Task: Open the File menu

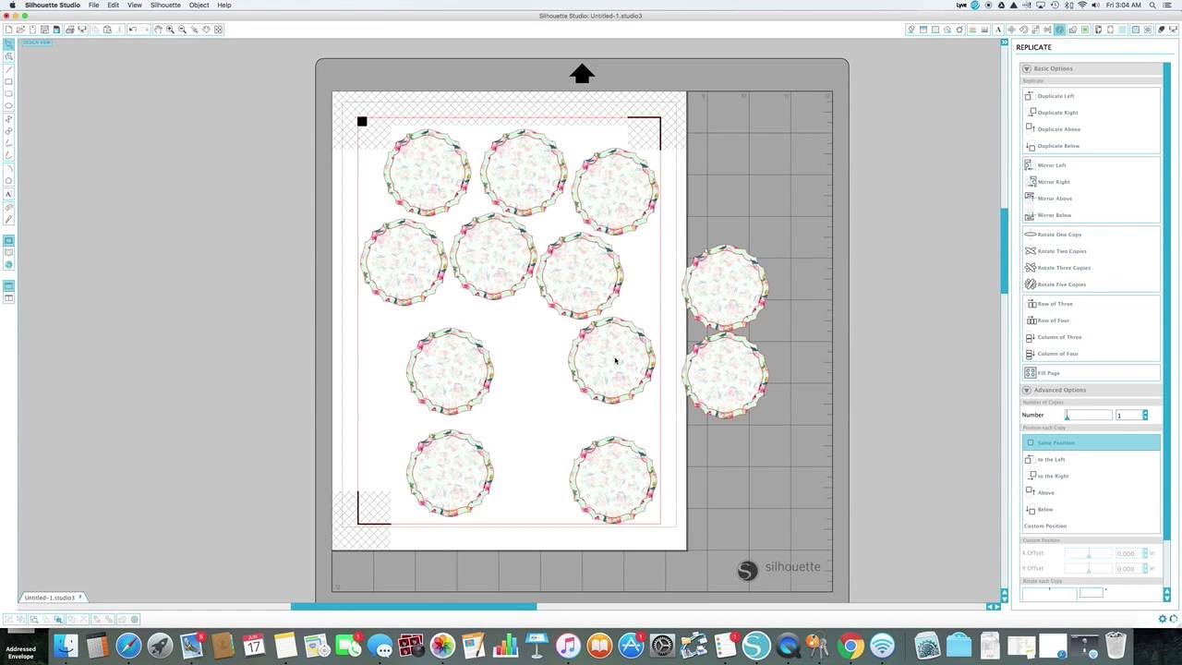Action: click(x=93, y=5)
